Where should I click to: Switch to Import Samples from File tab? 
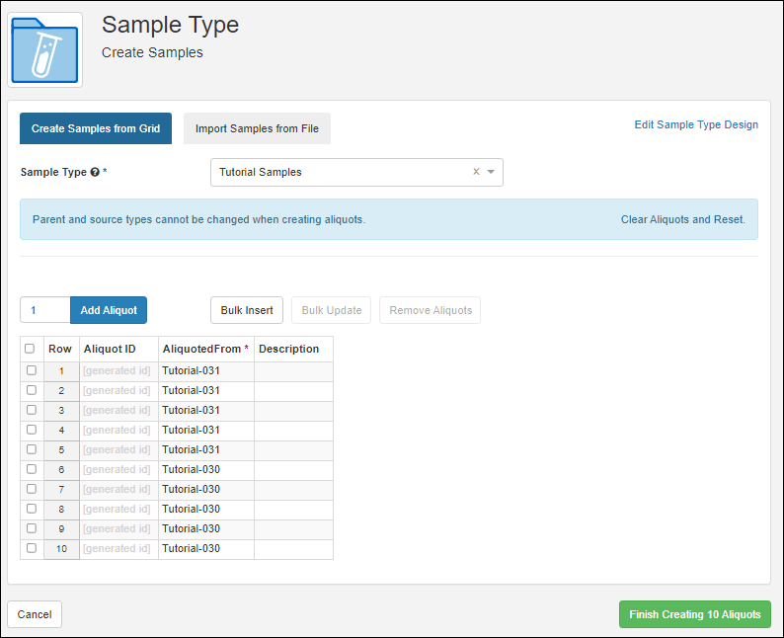click(x=257, y=128)
